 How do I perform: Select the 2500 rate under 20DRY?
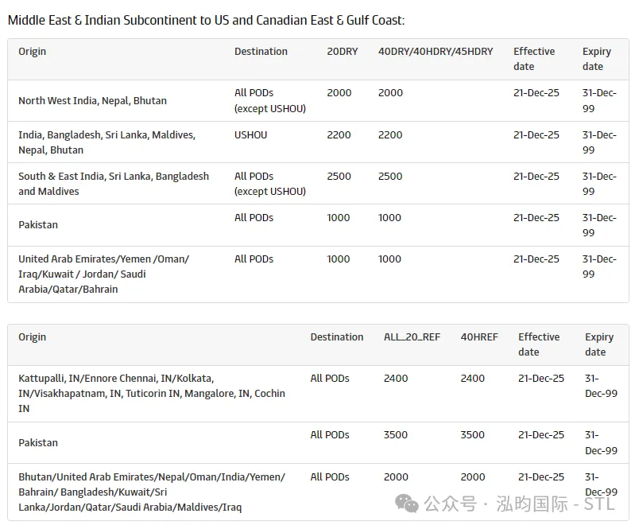point(339,177)
